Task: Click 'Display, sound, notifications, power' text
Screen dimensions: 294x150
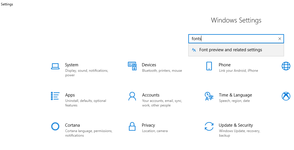Action: pos(87,73)
